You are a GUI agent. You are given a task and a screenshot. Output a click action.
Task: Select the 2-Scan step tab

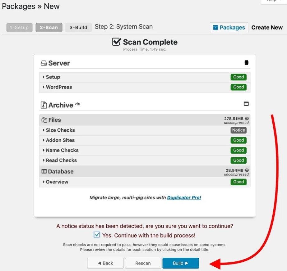pos(49,27)
